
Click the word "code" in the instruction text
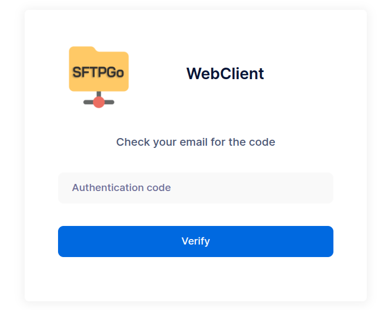262,142
